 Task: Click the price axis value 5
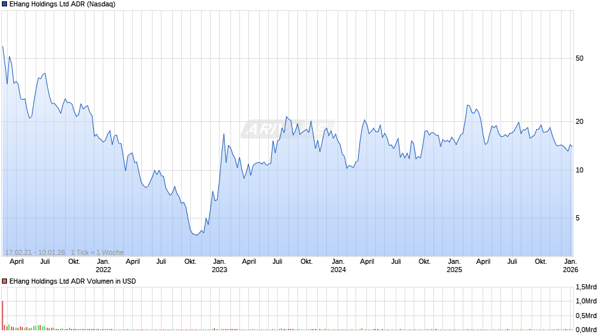tap(578, 218)
